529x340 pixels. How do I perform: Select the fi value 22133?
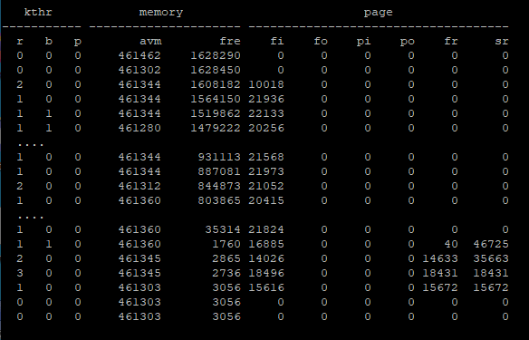[x=266, y=113]
